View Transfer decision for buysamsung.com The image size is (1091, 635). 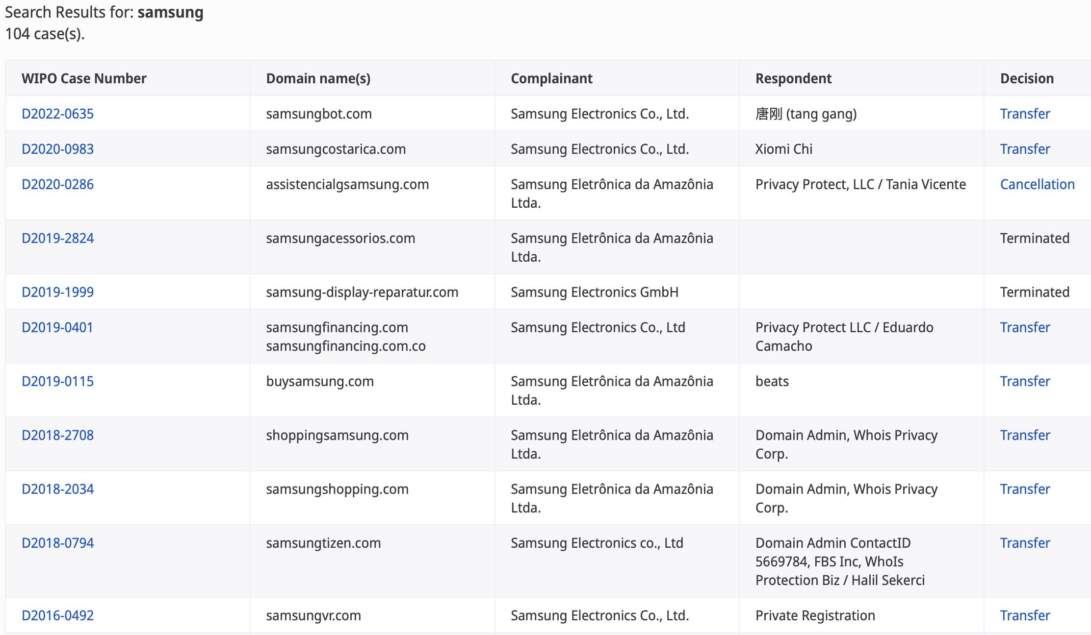pos(1025,381)
